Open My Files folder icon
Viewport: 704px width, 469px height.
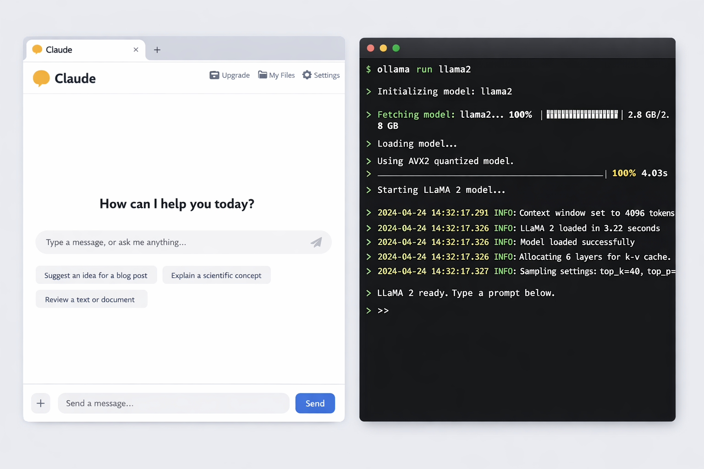click(262, 75)
